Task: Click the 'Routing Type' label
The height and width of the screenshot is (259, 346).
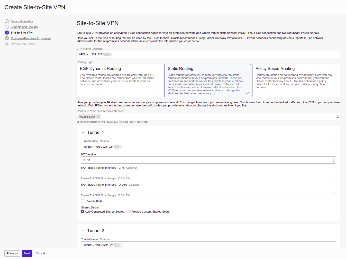Action: 85,62
